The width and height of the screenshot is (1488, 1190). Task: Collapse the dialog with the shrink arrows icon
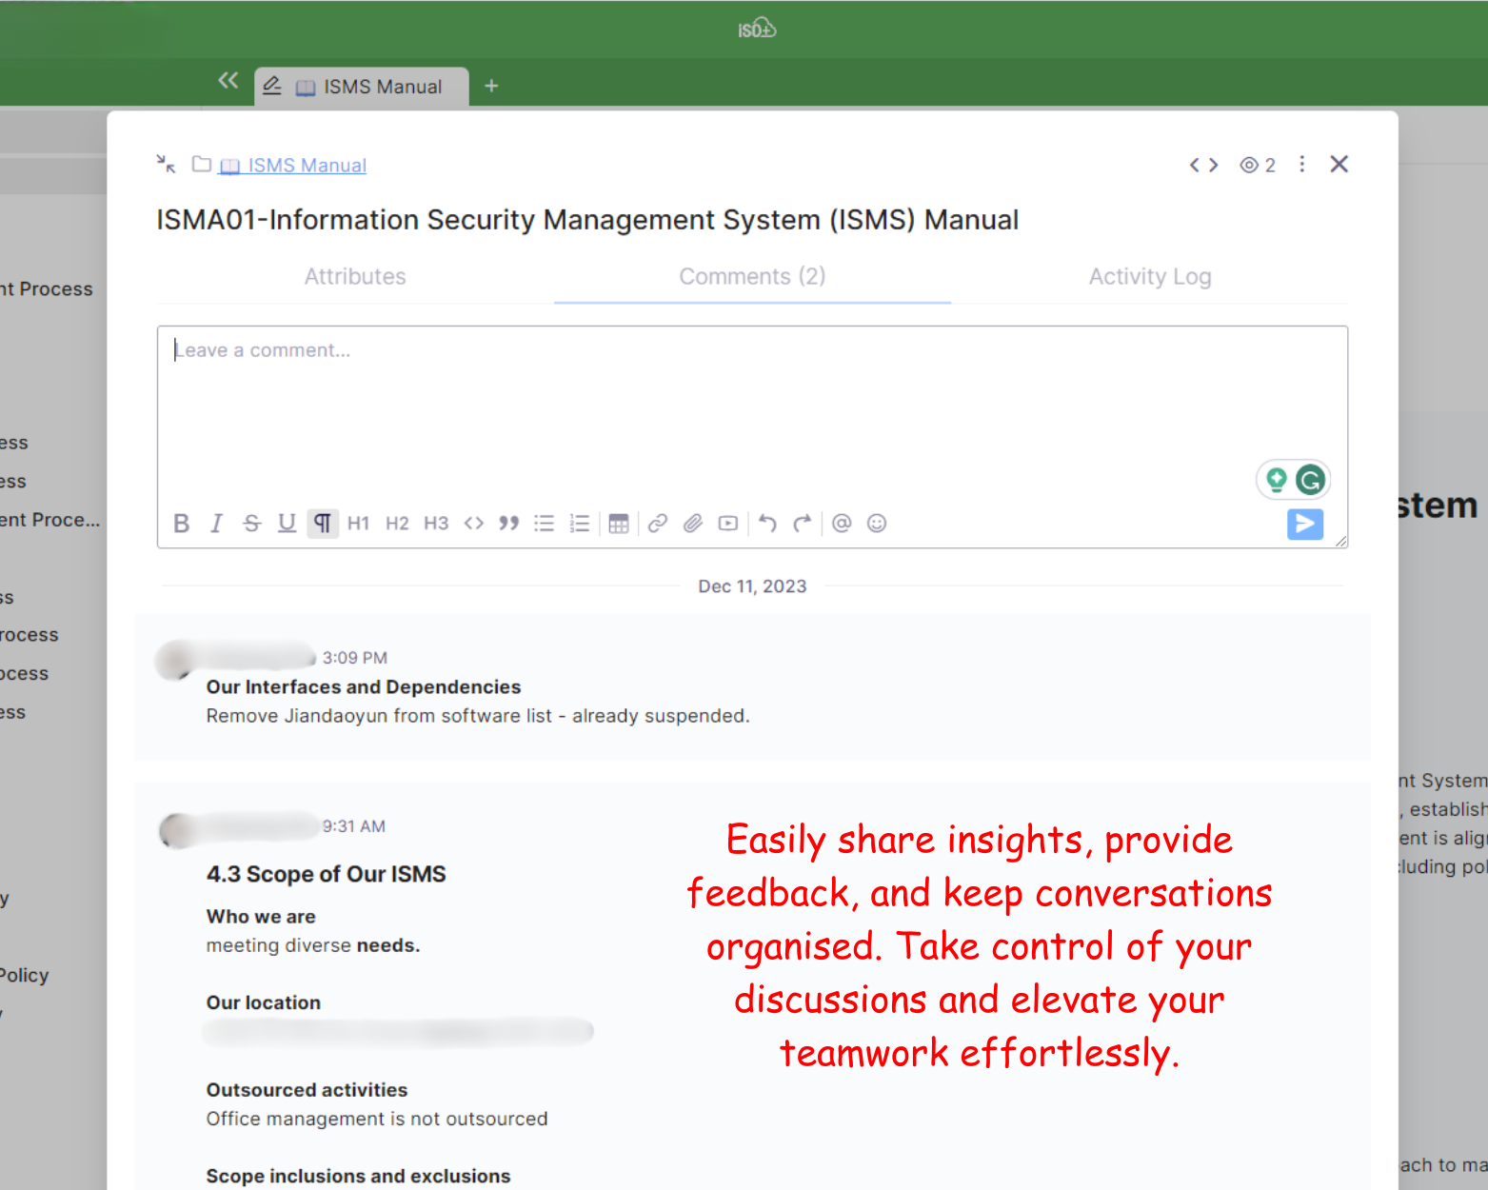(x=167, y=165)
